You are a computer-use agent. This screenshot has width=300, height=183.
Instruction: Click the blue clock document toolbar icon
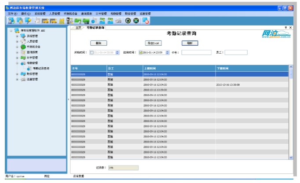94,21
